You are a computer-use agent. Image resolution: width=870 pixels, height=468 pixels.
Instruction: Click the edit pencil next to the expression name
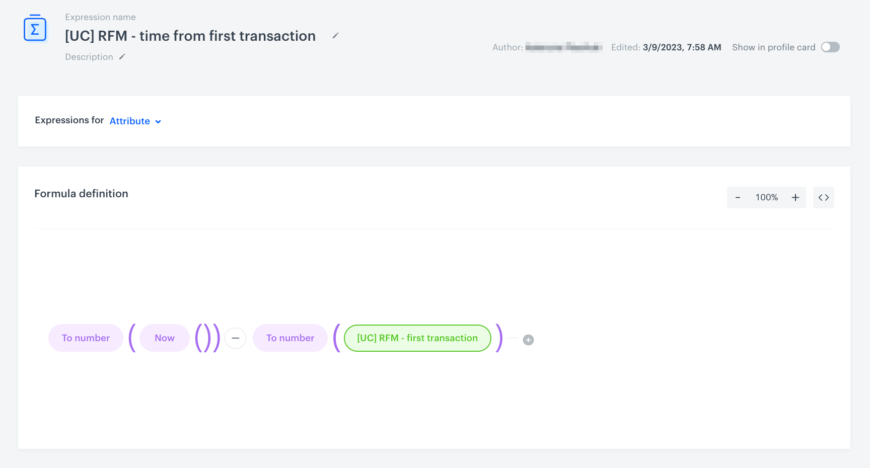tap(335, 36)
